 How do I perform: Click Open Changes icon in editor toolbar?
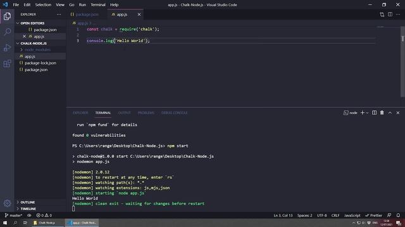coord(382,15)
